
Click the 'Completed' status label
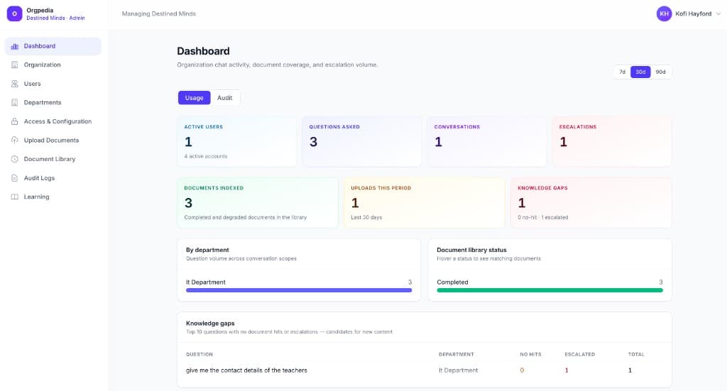click(x=452, y=282)
